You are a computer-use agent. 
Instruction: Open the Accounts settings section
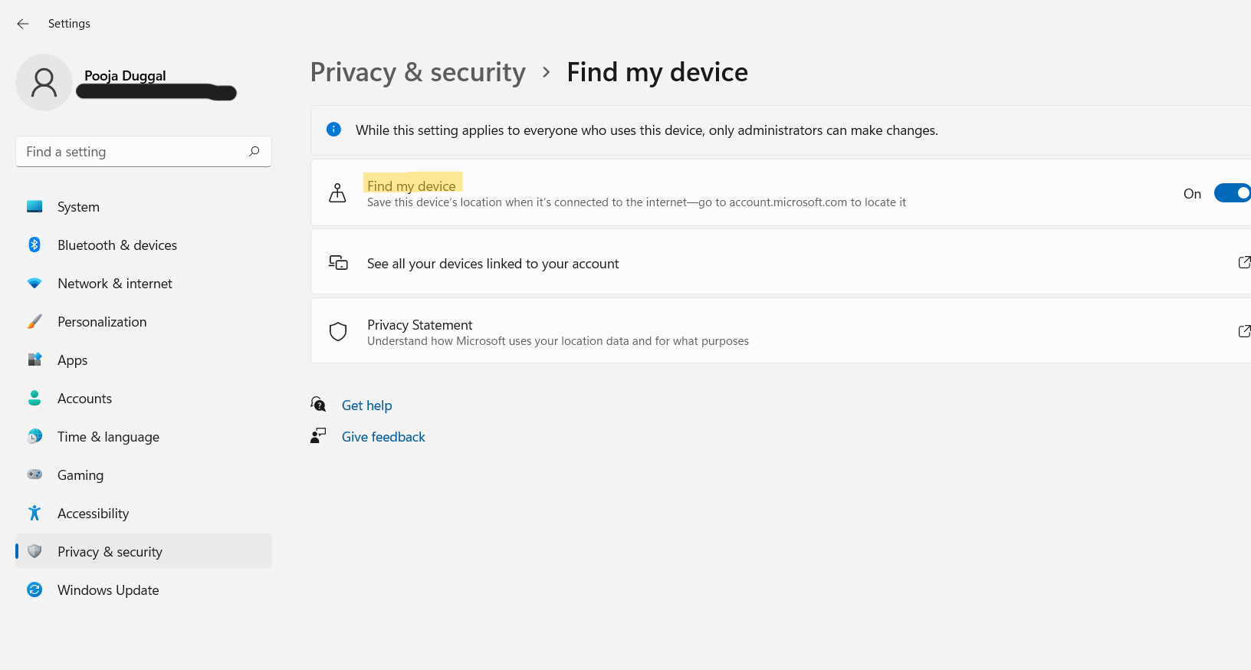[x=84, y=399]
